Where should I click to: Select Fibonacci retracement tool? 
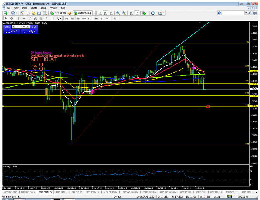pos(41,19)
